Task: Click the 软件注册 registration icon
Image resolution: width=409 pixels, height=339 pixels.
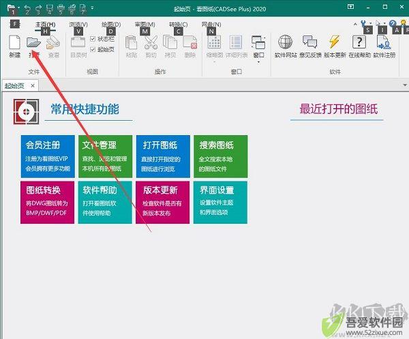Action: (384, 42)
